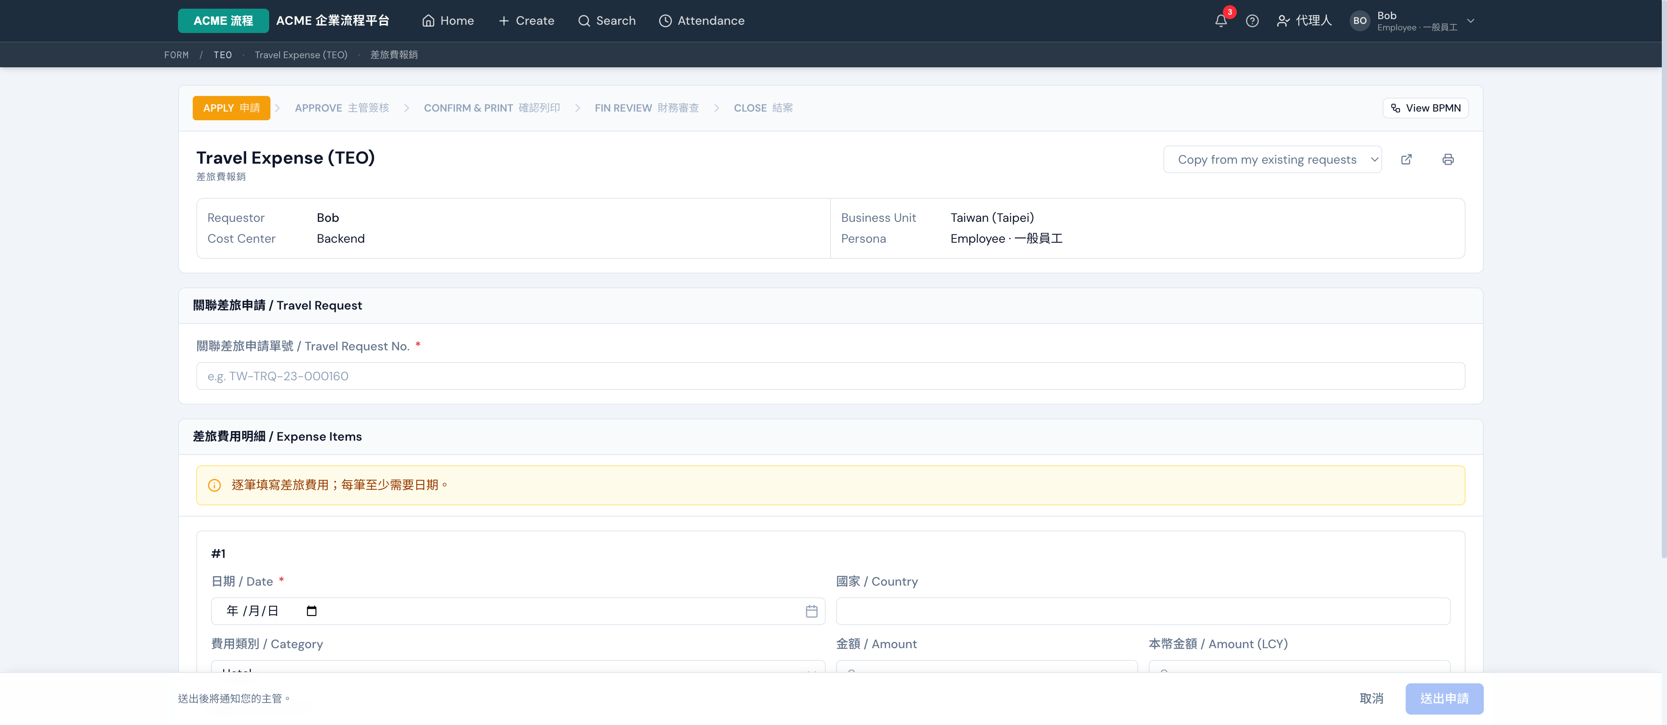Select the FIN REVIEW 財務審查 step

[x=646, y=108]
